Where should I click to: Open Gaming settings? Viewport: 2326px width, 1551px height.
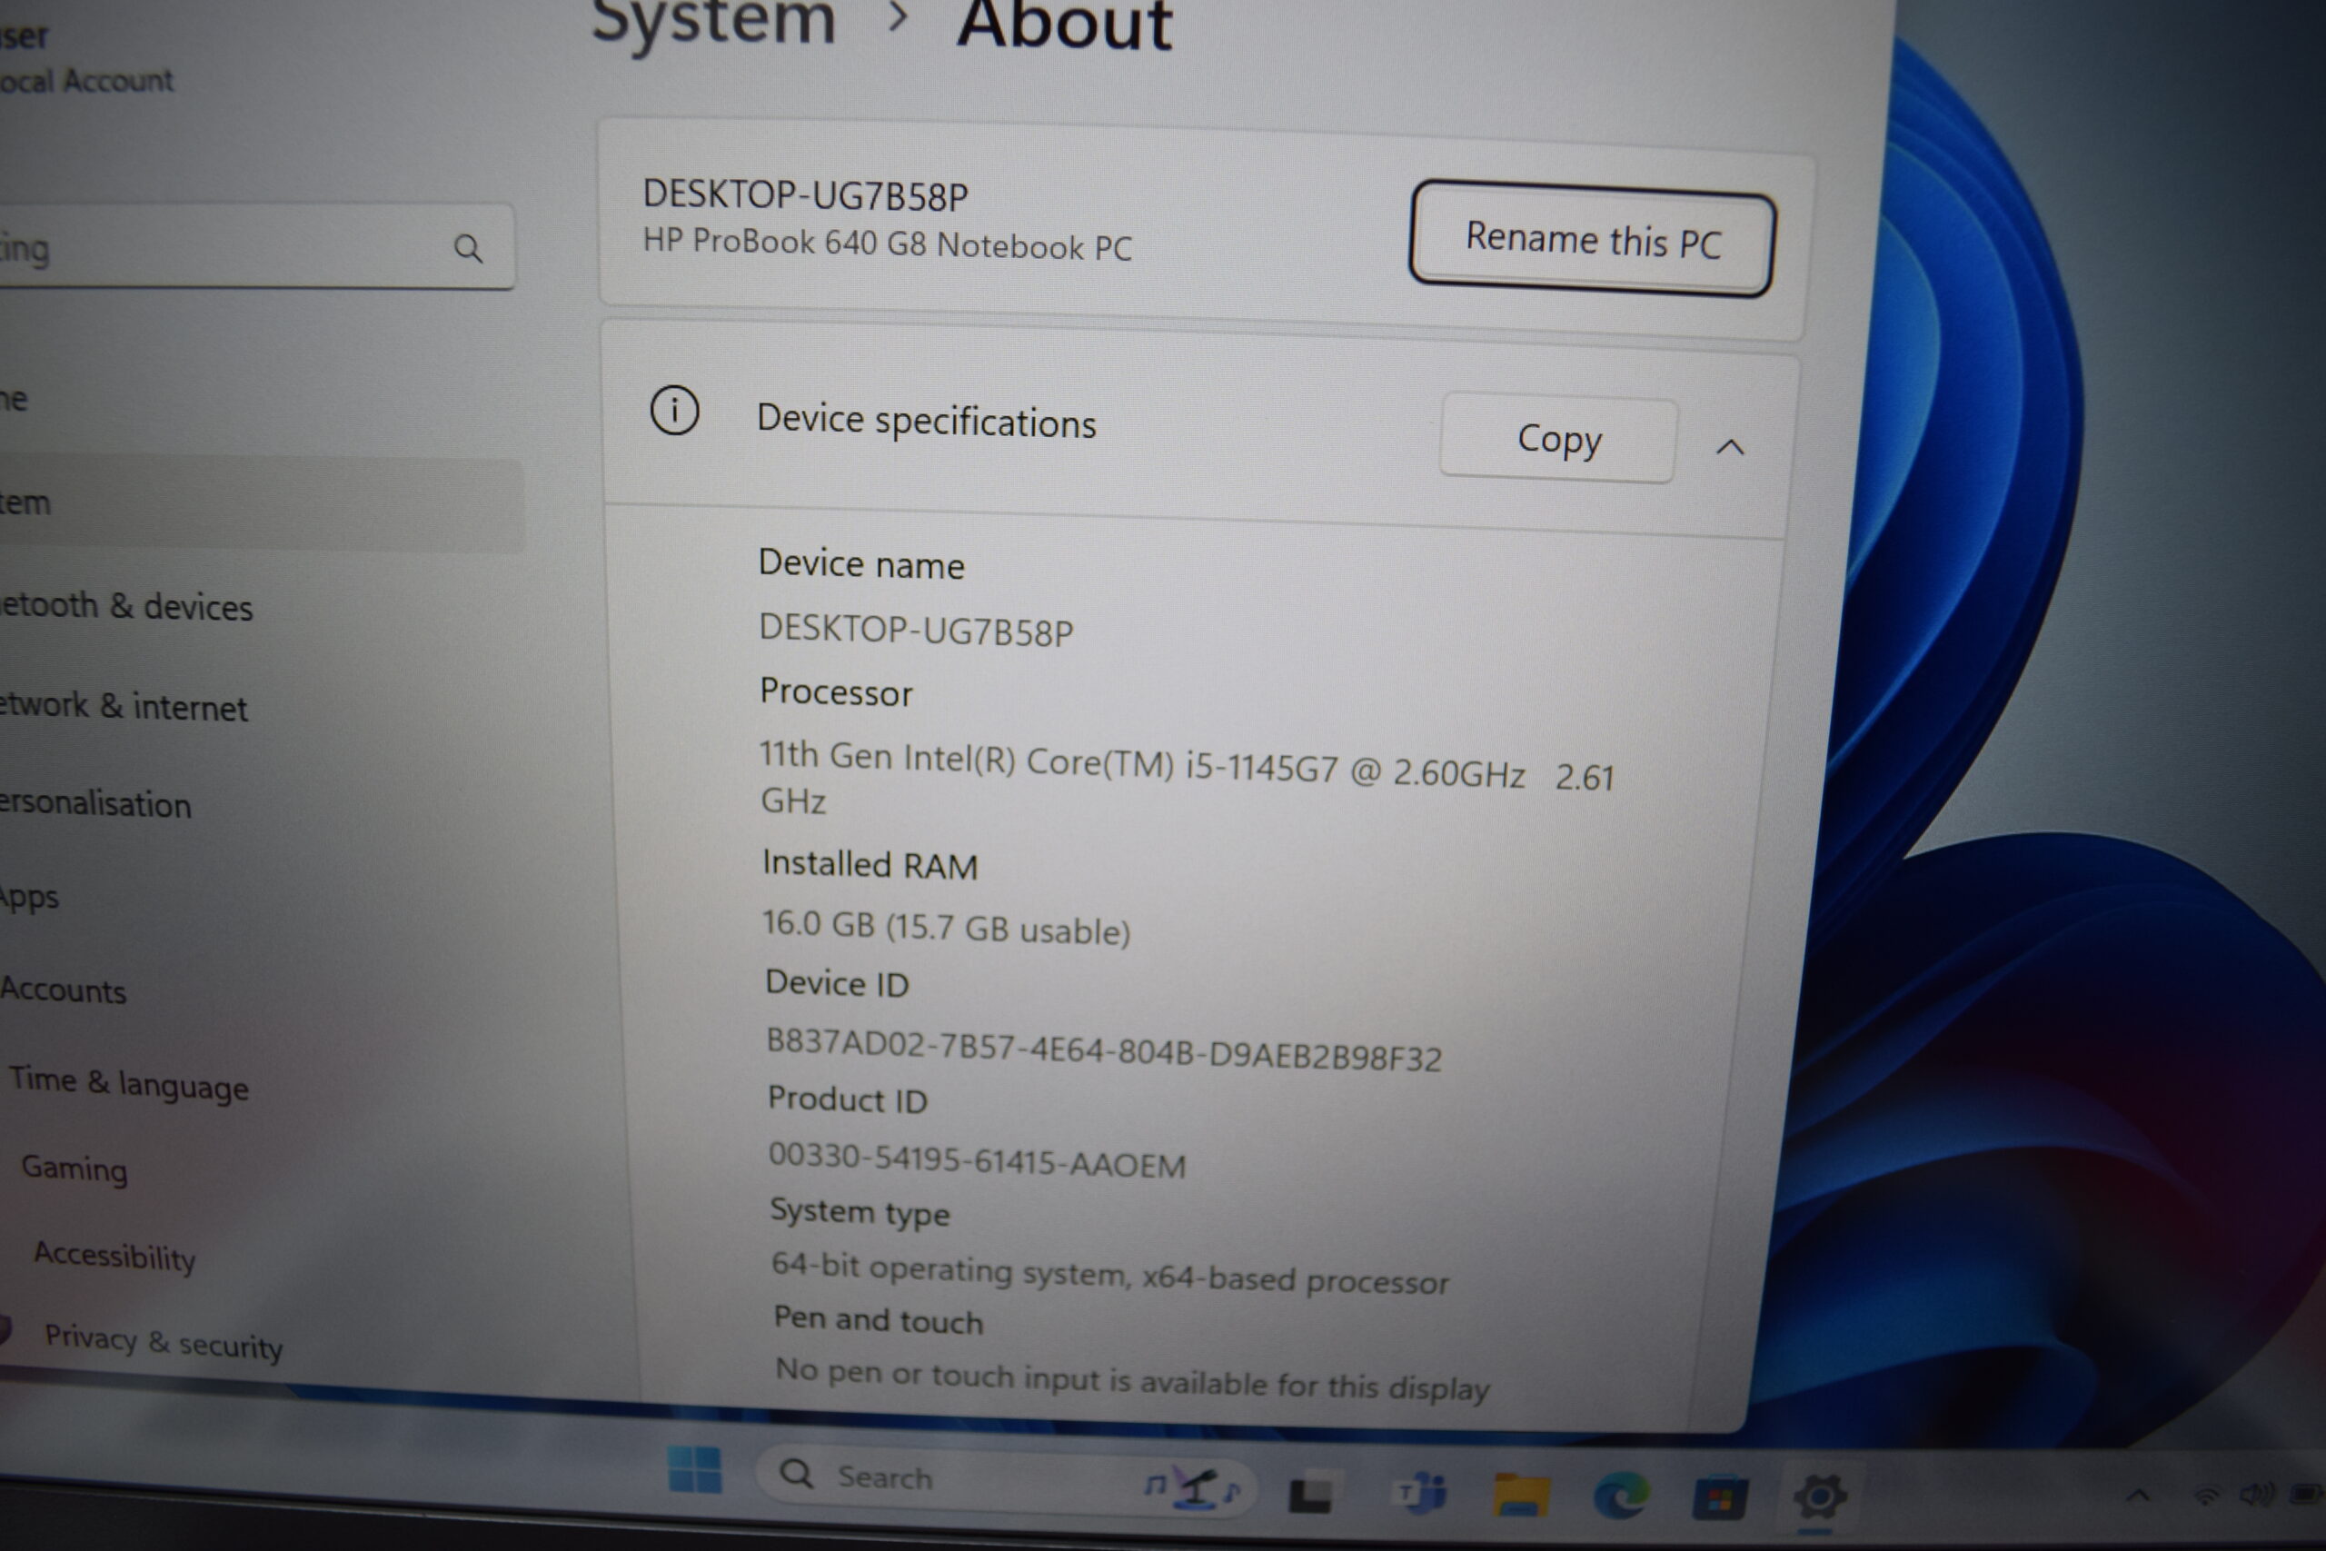point(75,1168)
